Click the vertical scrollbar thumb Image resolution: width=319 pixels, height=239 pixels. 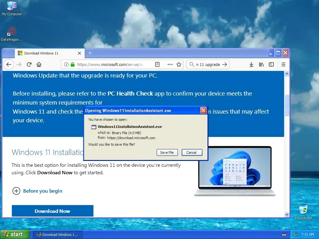(x=287, y=105)
